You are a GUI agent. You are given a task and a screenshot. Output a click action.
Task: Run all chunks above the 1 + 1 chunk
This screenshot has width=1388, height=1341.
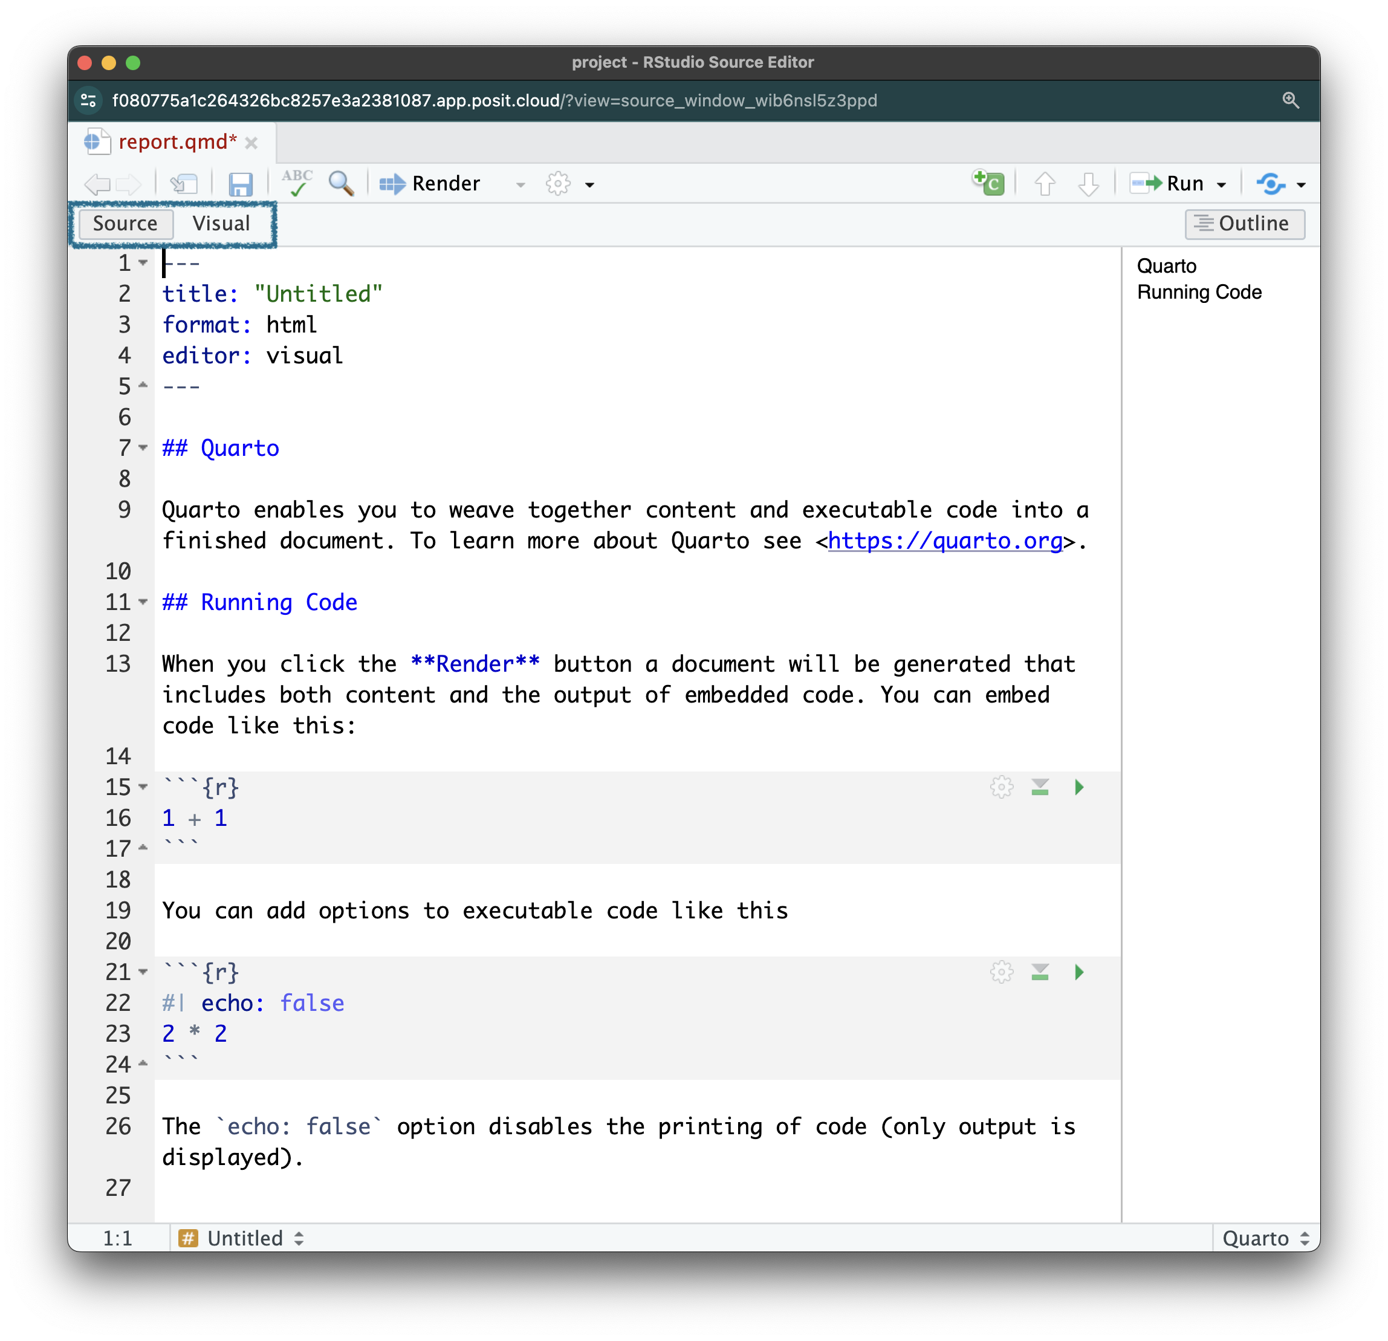(1040, 787)
